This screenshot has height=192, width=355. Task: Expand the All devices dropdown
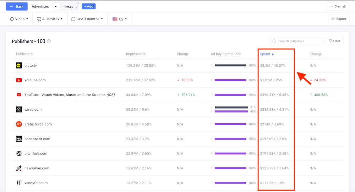point(50,19)
